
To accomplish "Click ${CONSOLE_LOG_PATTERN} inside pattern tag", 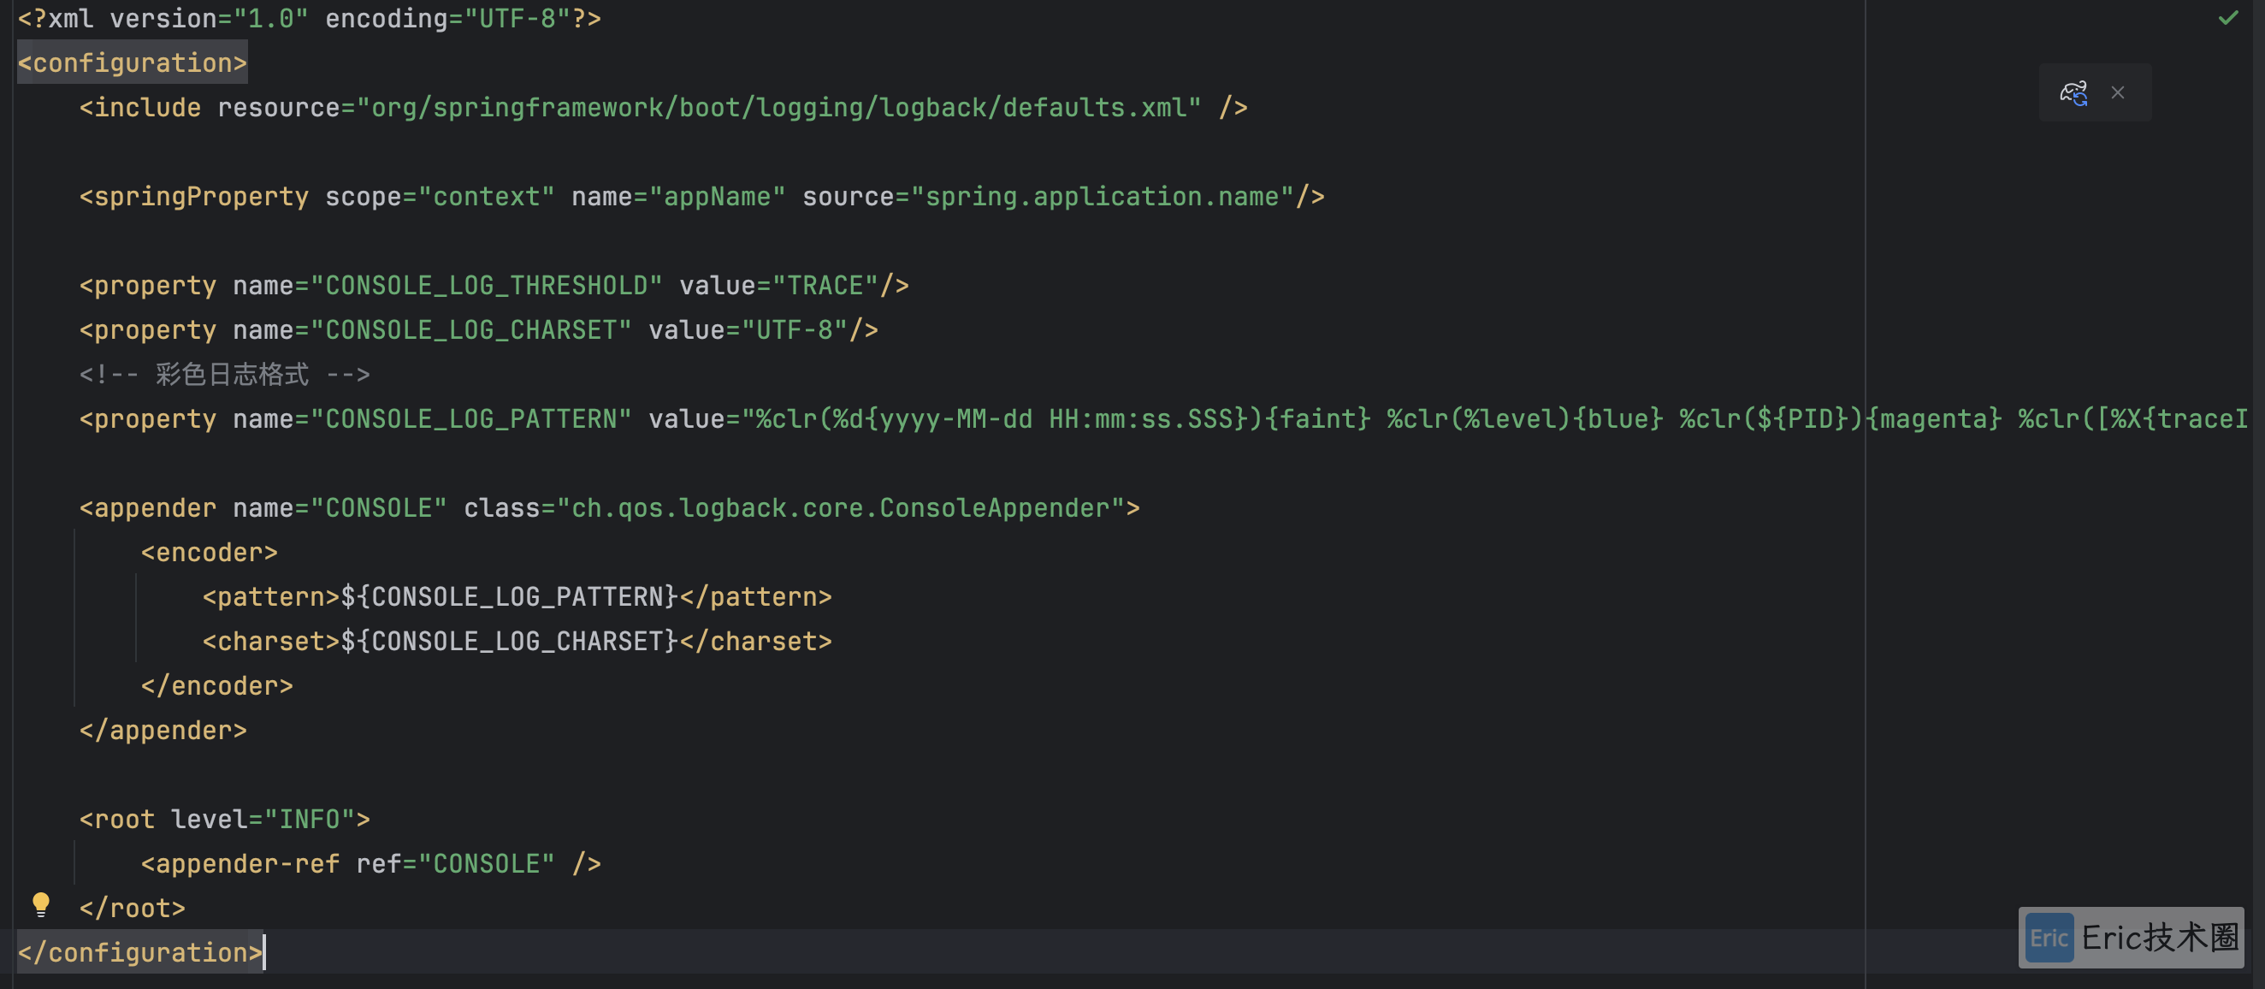I will coord(509,598).
